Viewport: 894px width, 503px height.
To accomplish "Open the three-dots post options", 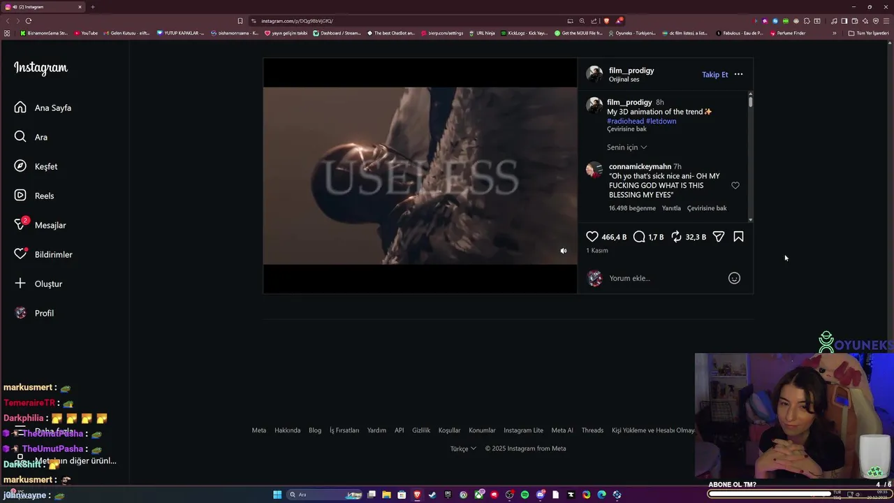I will [x=738, y=75].
